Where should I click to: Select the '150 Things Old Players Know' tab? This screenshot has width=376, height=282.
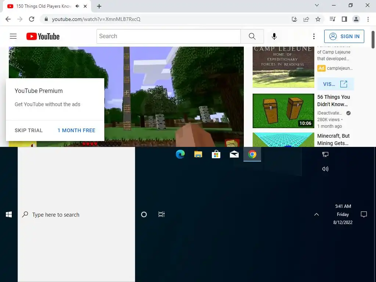coord(44,6)
